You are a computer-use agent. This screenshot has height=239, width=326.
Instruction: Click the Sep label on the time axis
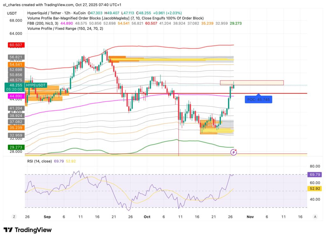(47, 216)
